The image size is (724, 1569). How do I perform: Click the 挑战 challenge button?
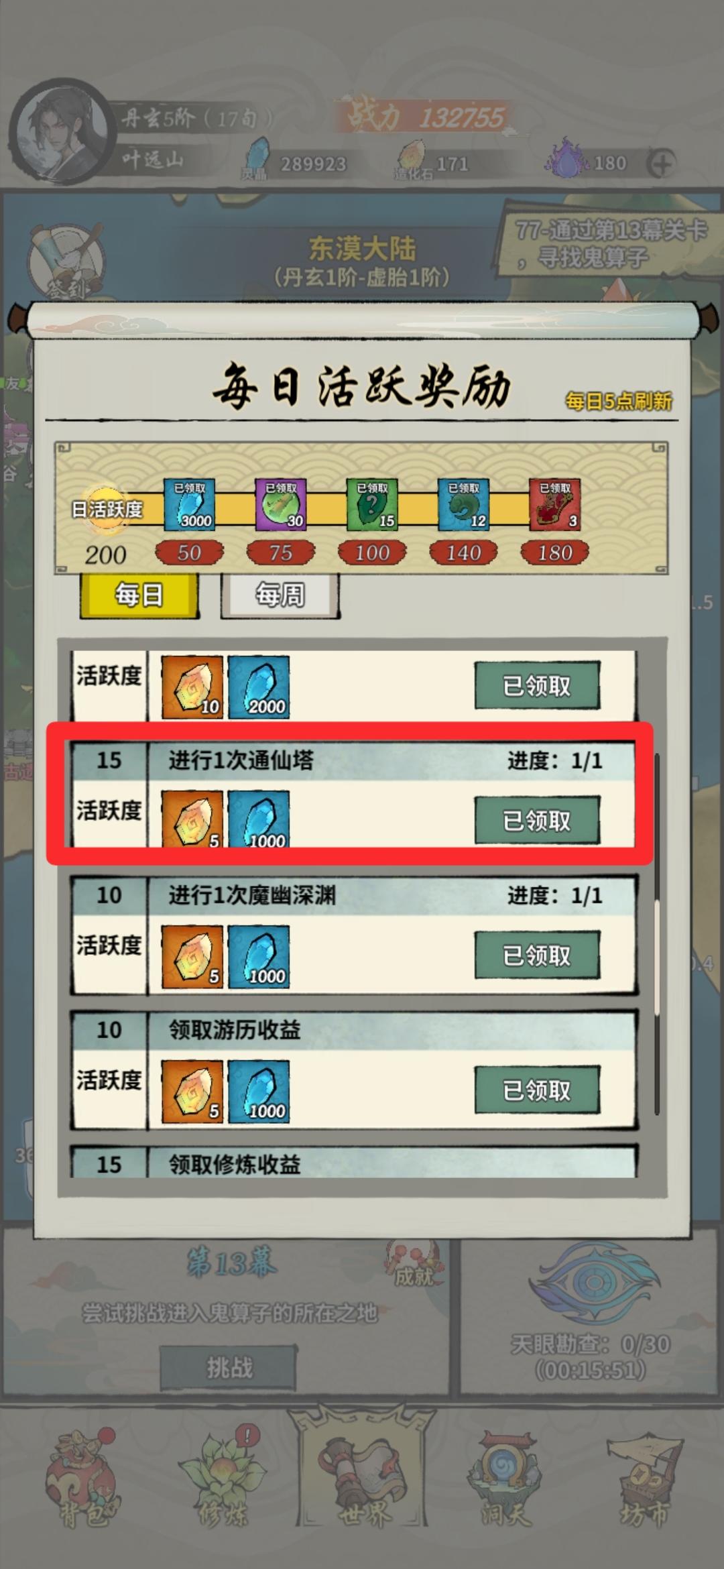pyautogui.click(x=229, y=1368)
